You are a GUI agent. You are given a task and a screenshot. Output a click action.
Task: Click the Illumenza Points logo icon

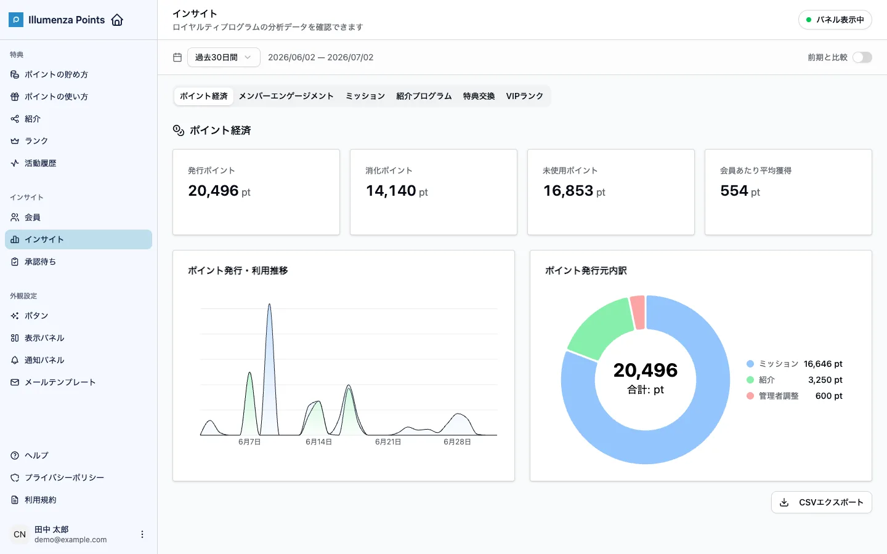(16, 20)
